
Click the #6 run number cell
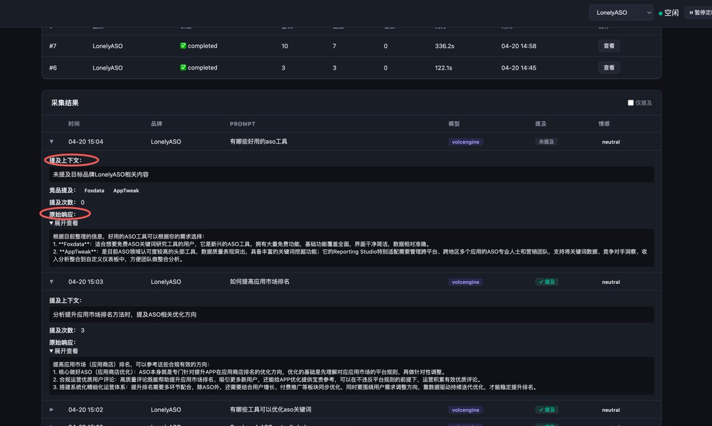coord(53,68)
